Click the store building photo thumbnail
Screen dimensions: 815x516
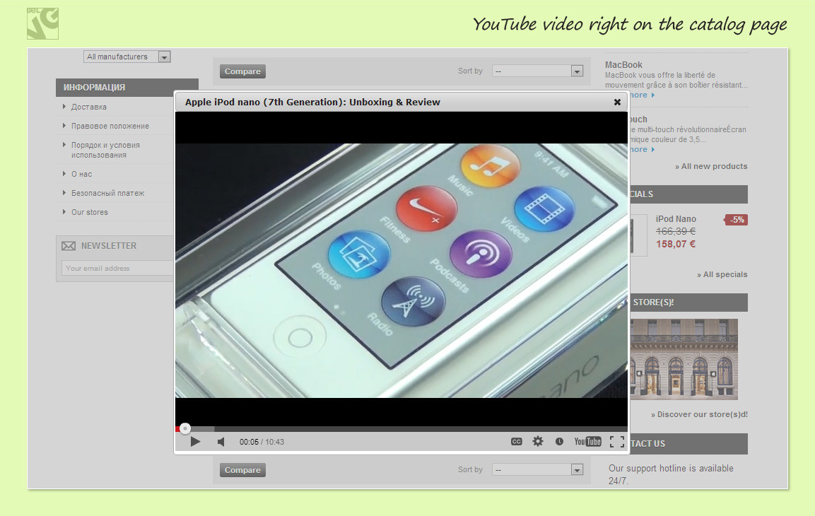click(x=683, y=359)
